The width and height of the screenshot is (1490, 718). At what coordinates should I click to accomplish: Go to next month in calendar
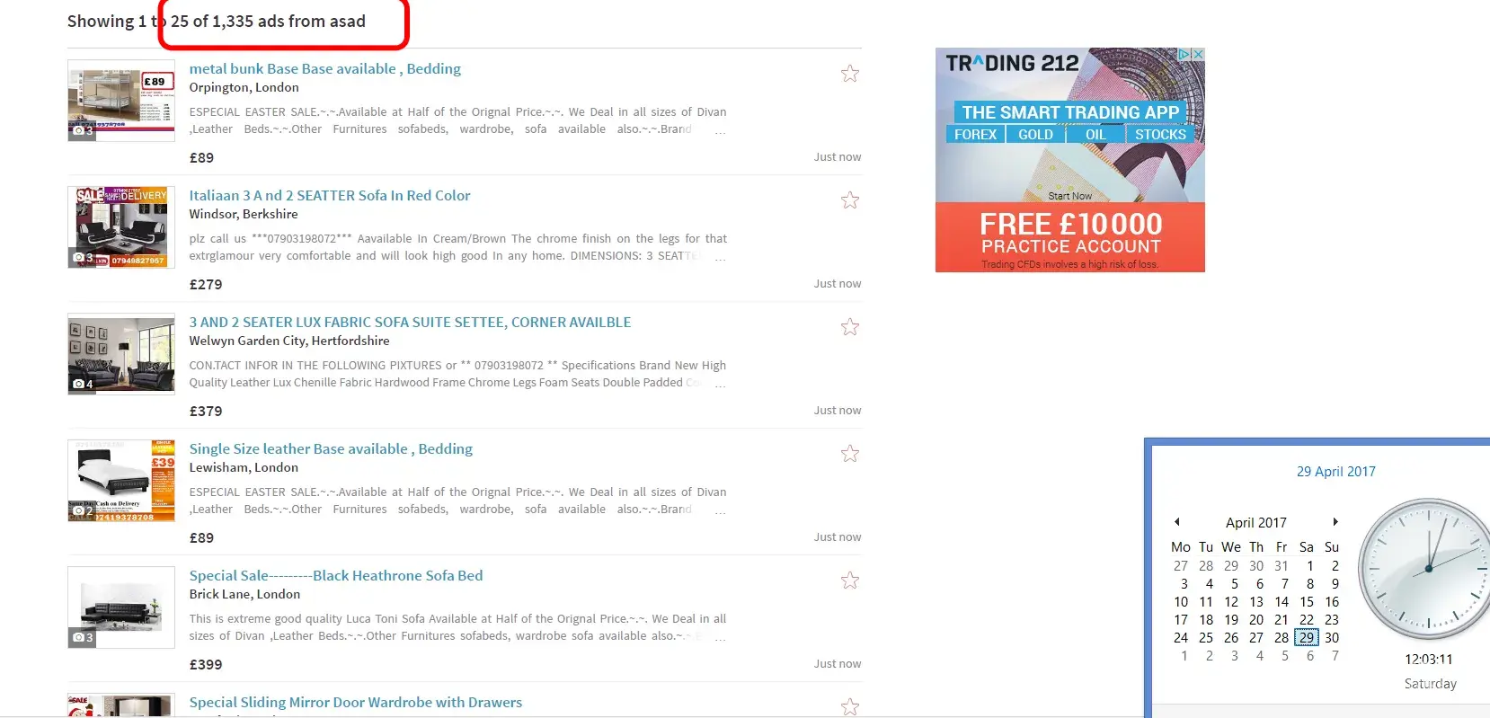point(1335,522)
